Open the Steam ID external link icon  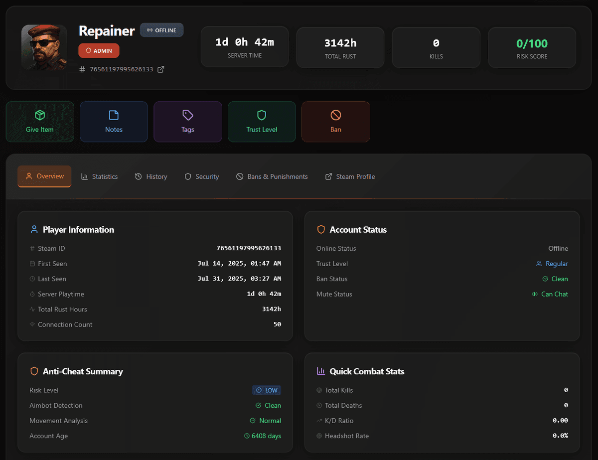(x=160, y=69)
